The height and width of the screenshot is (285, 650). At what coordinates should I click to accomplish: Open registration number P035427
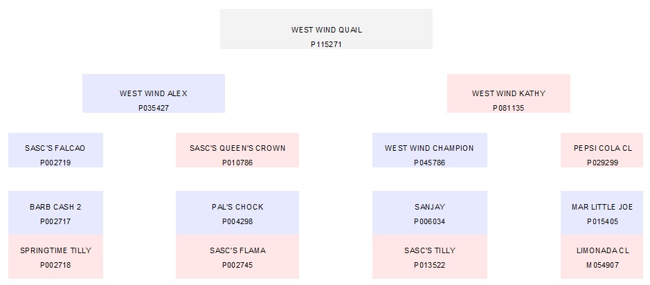pos(153,109)
